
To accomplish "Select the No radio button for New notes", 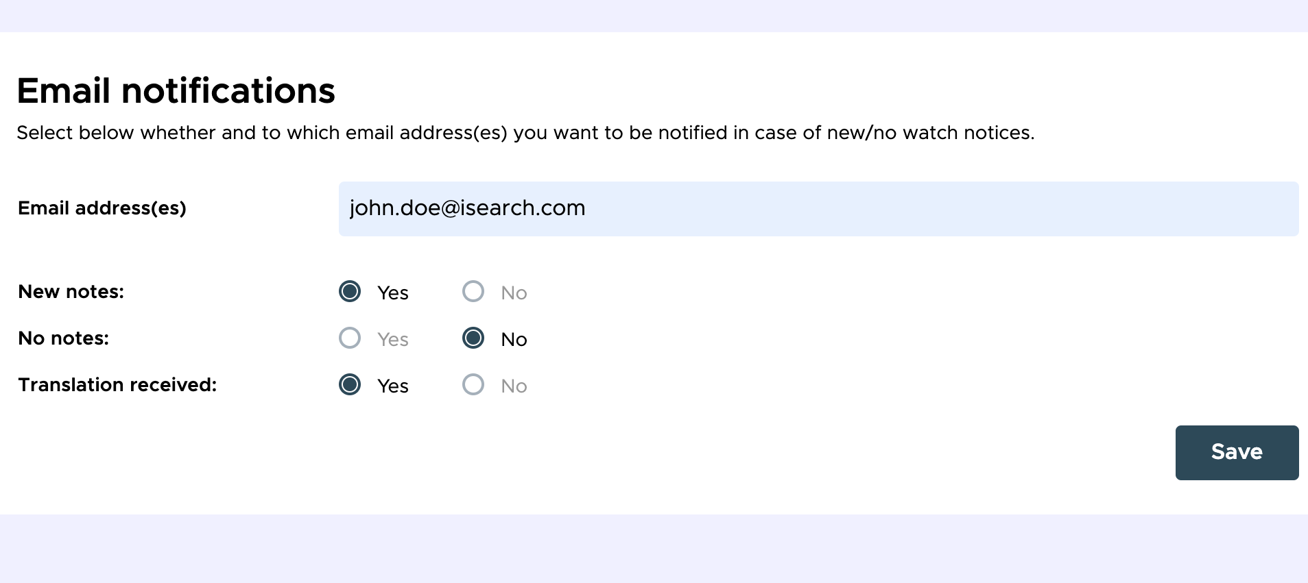I will (x=473, y=291).
